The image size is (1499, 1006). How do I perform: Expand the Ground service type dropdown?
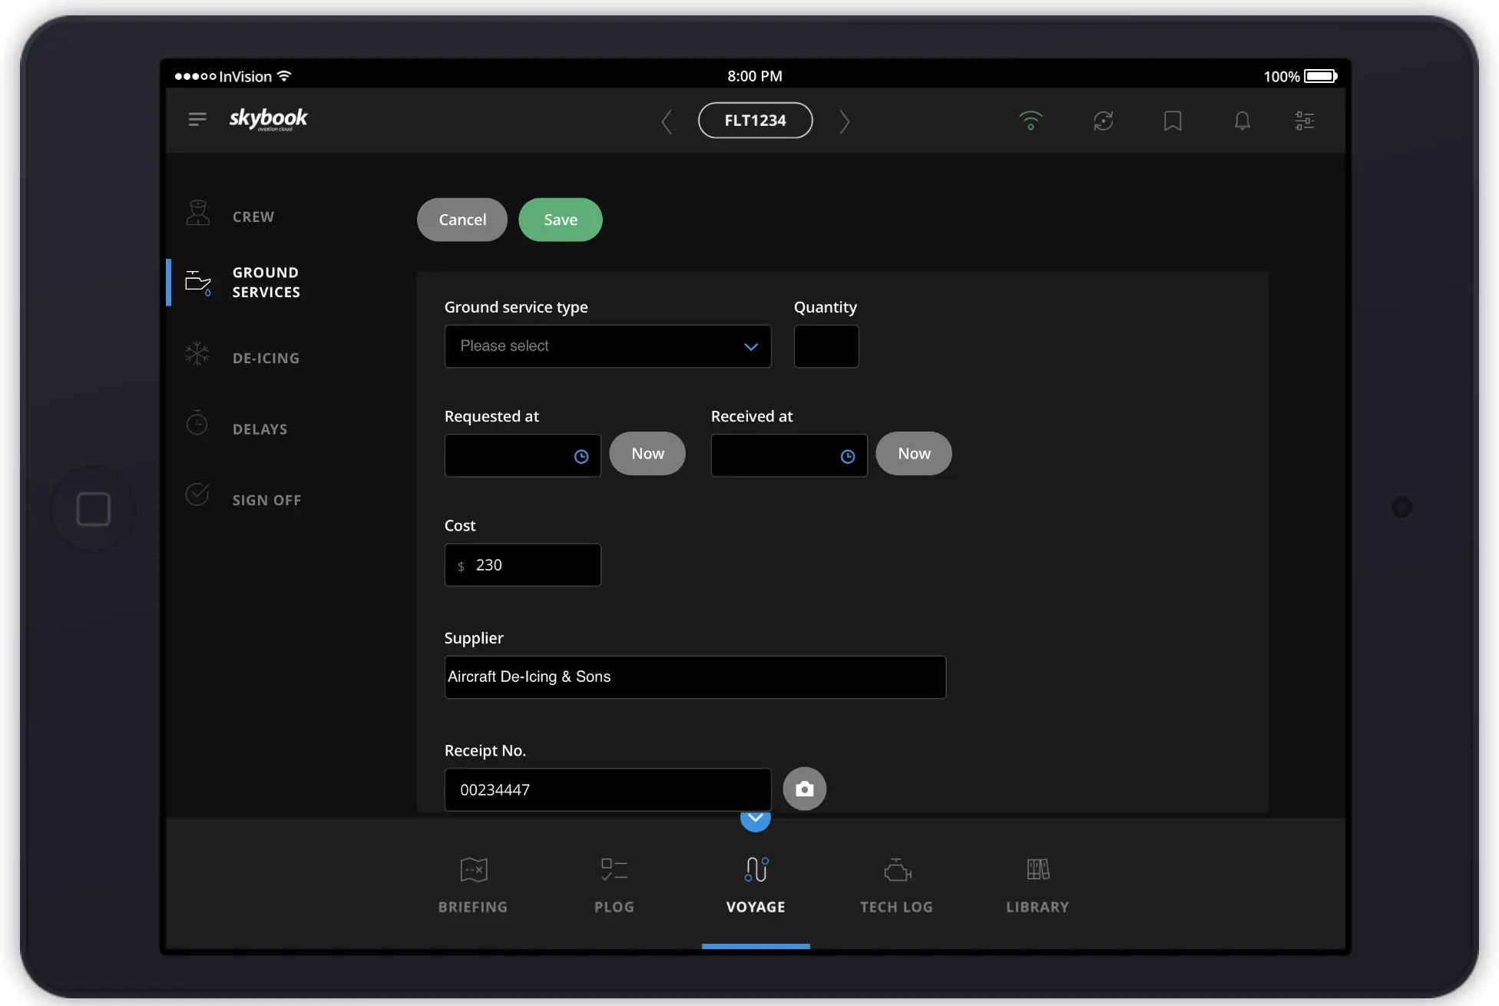607,346
